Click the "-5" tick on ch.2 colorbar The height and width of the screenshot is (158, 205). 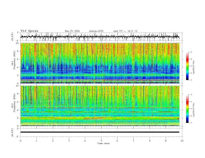click(191, 109)
